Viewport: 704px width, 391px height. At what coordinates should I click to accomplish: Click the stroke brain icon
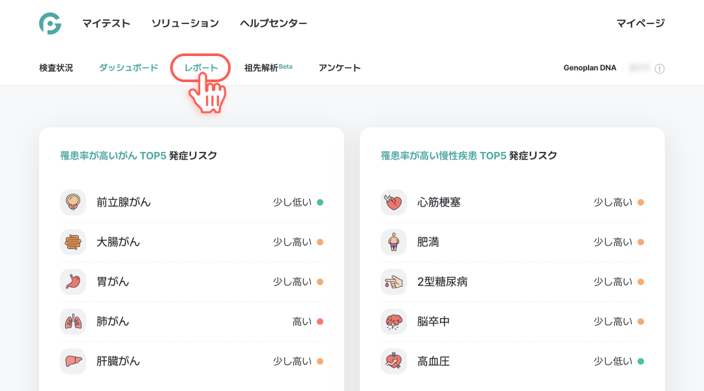pyautogui.click(x=394, y=321)
